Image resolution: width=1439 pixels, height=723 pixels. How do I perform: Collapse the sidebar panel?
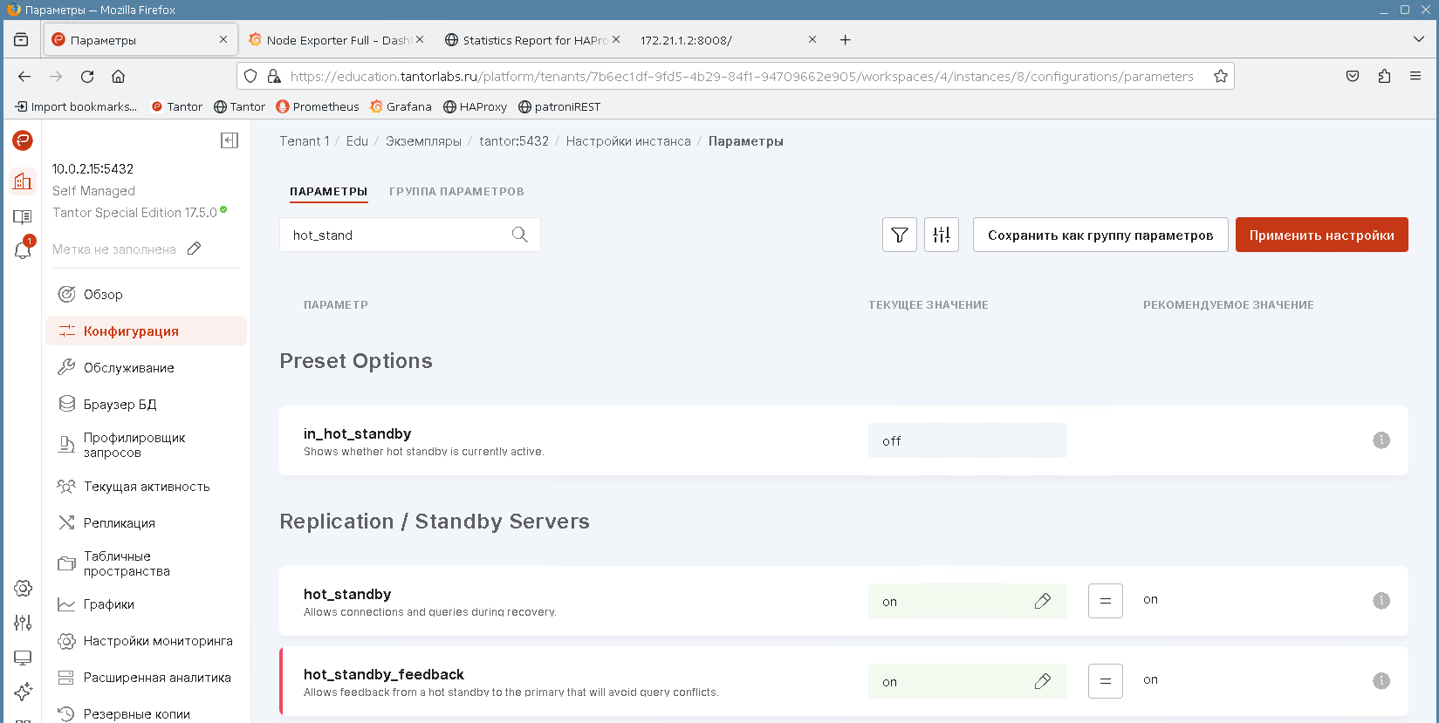[x=230, y=140]
